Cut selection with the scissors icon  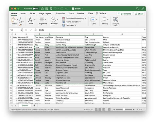pyautogui.click(x=20, y=18)
